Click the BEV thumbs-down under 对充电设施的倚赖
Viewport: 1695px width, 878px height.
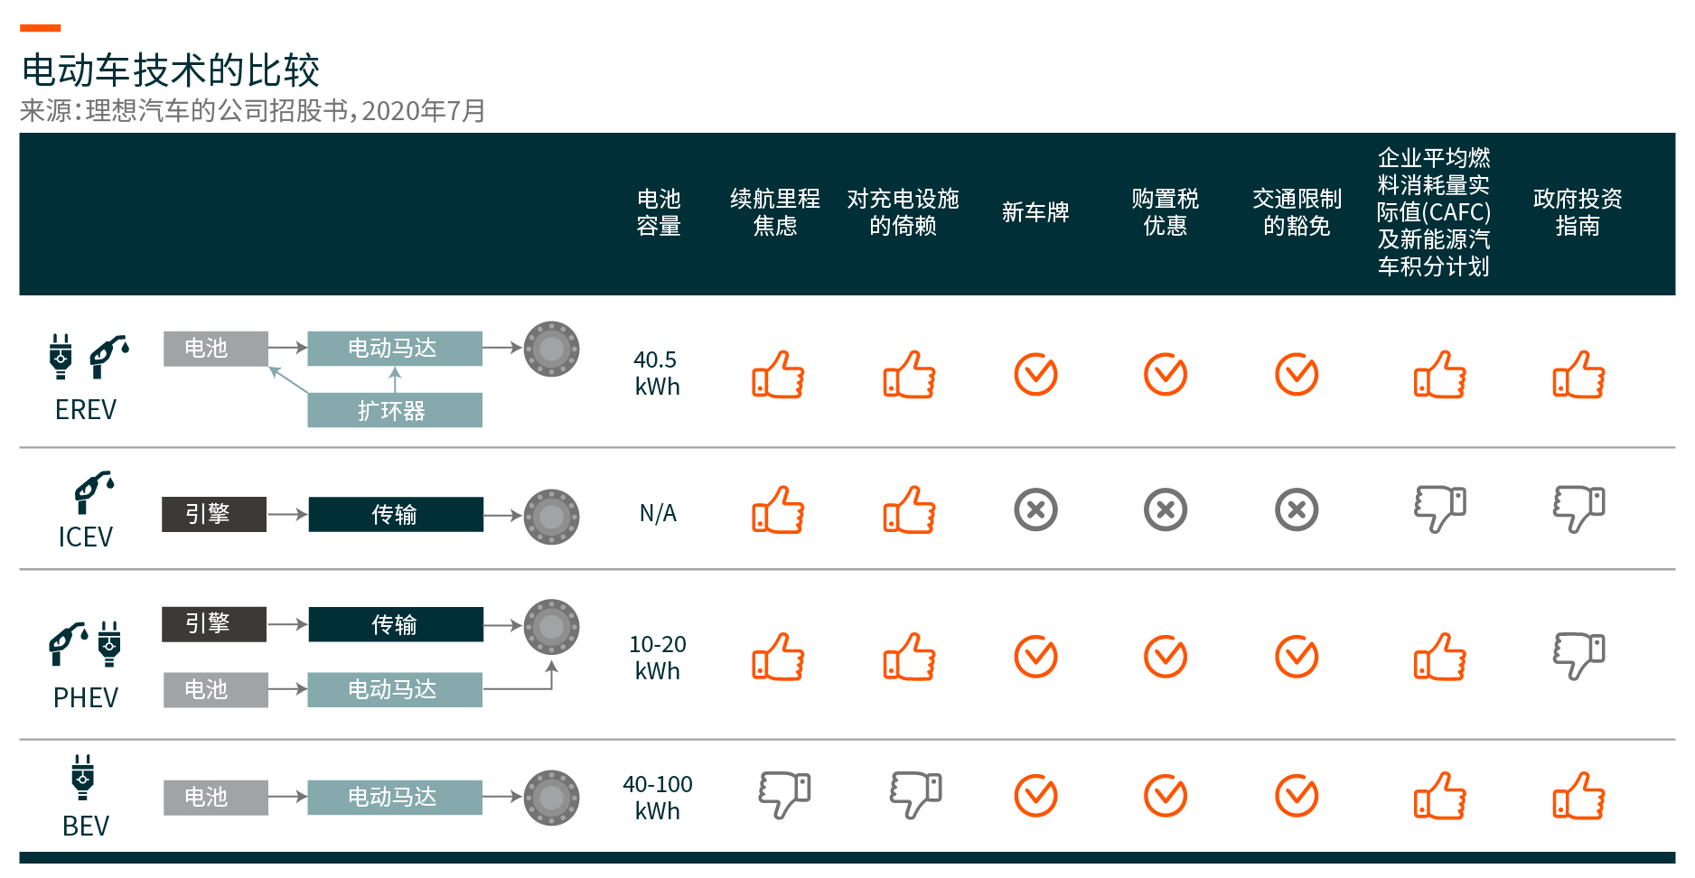tap(915, 795)
